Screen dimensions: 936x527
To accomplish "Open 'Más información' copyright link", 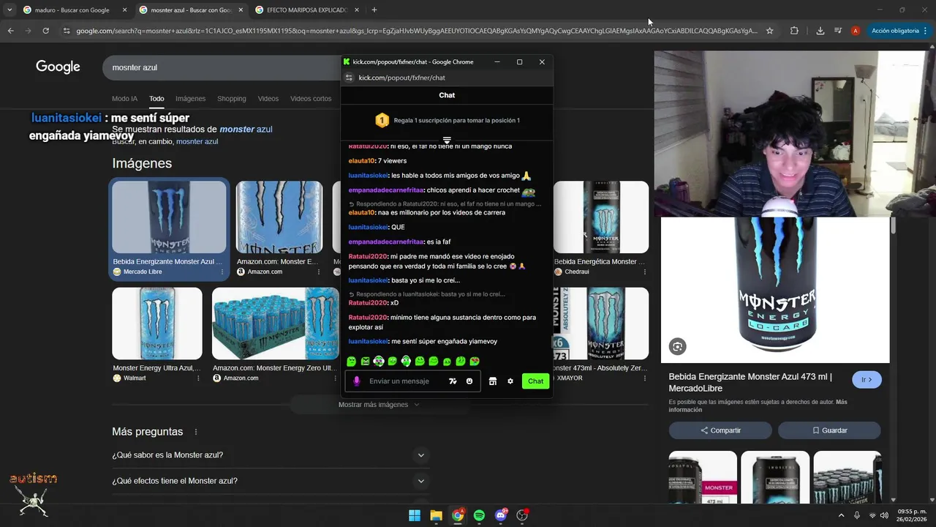I will tap(758, 405).
